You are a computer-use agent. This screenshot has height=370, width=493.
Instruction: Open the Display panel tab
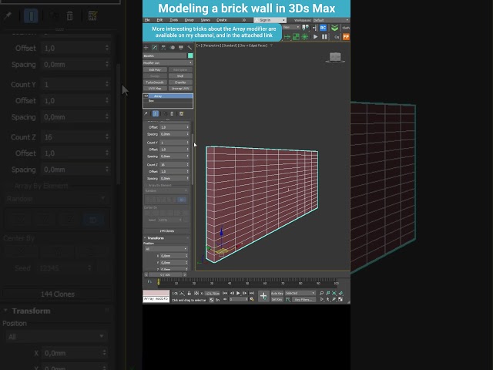click(181, 48)
